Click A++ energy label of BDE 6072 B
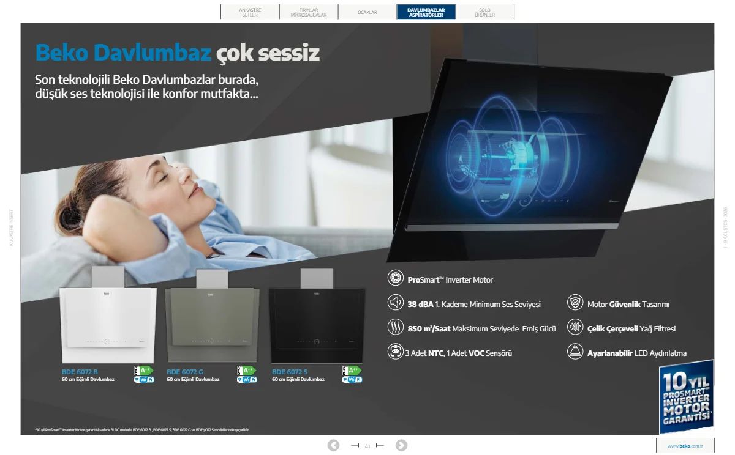This screenshot has width=735, height=455. pyautogui.click(x=143, y=370)
